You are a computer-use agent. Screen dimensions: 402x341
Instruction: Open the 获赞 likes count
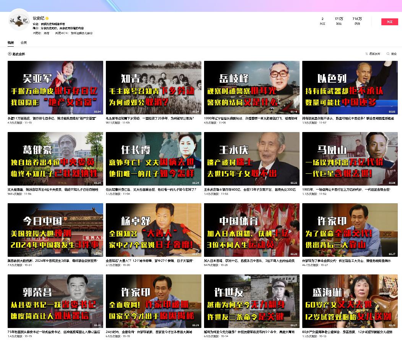[x=357, y=21]
